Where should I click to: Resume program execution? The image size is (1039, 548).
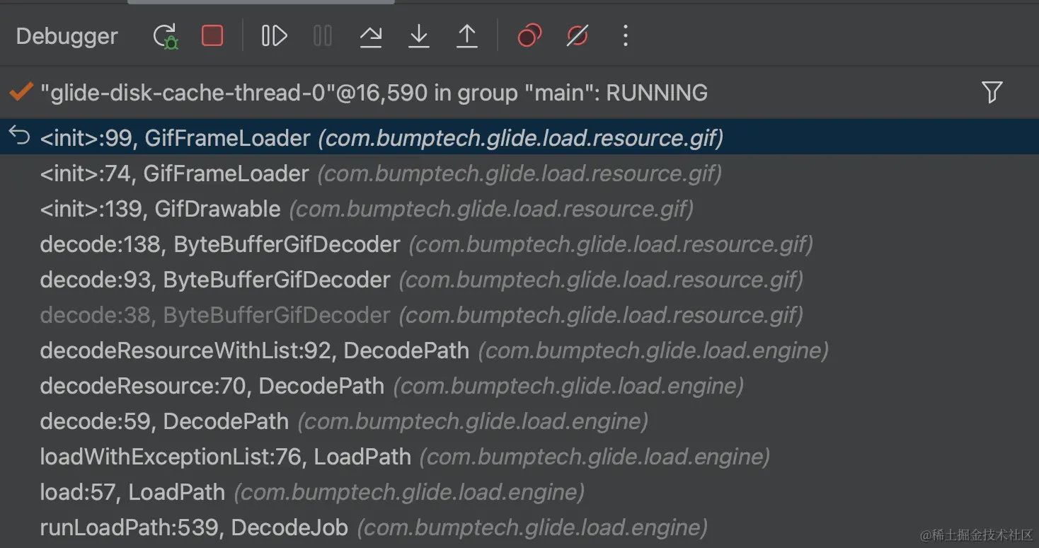pyautogui.click(x=274, y=35)
